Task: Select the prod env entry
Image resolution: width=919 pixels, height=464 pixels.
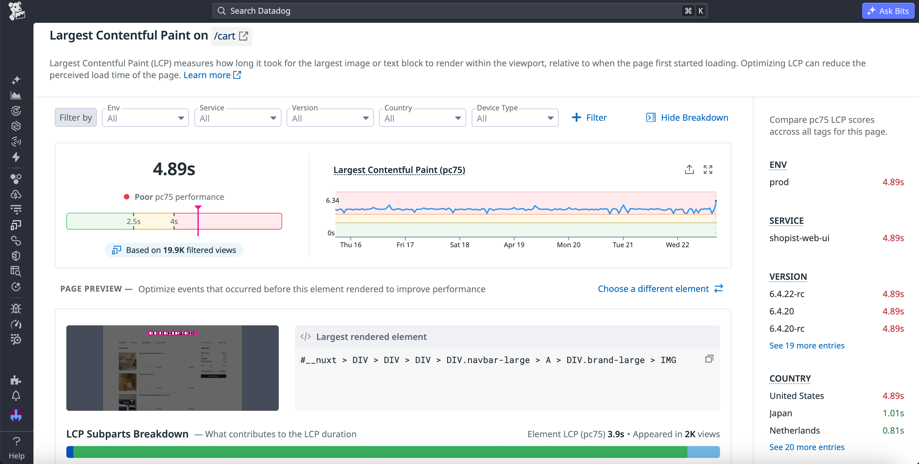Action: (x=837, y=182)
